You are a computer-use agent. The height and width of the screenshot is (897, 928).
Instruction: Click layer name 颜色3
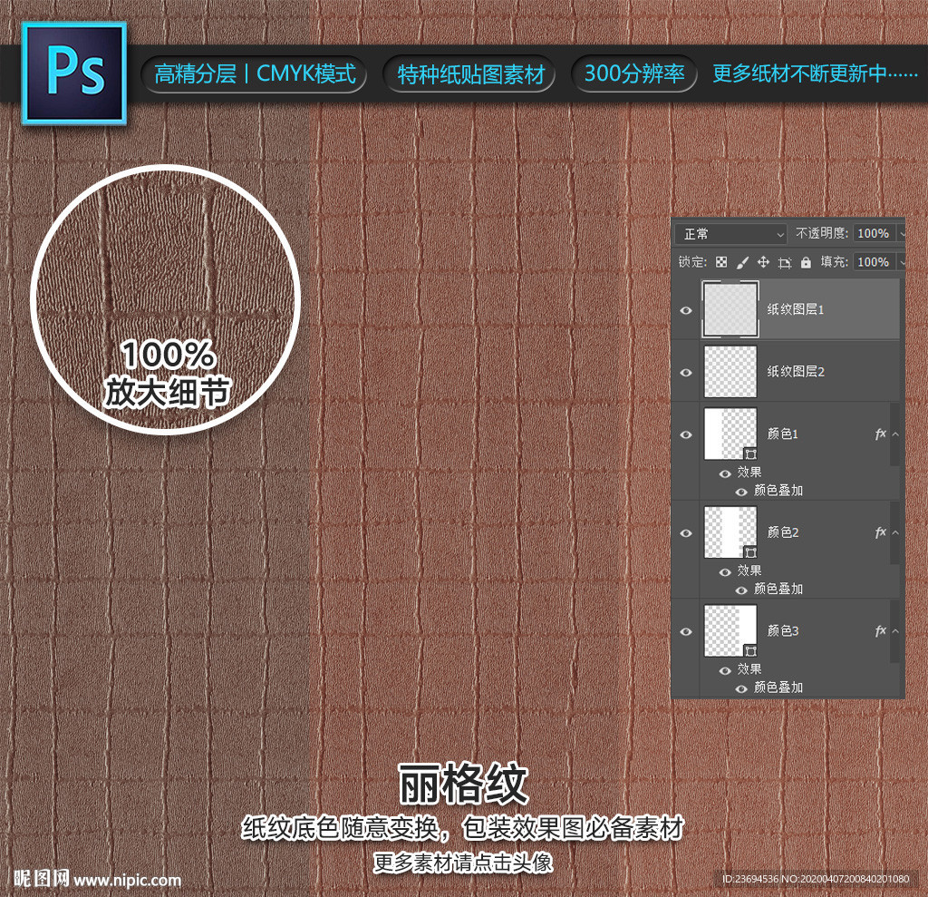click(782, 630)
